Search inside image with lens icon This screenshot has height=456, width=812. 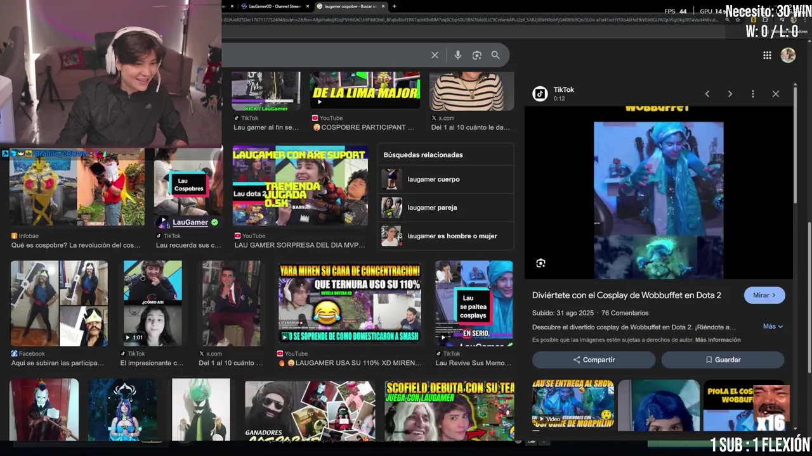[x=540, y=263]
